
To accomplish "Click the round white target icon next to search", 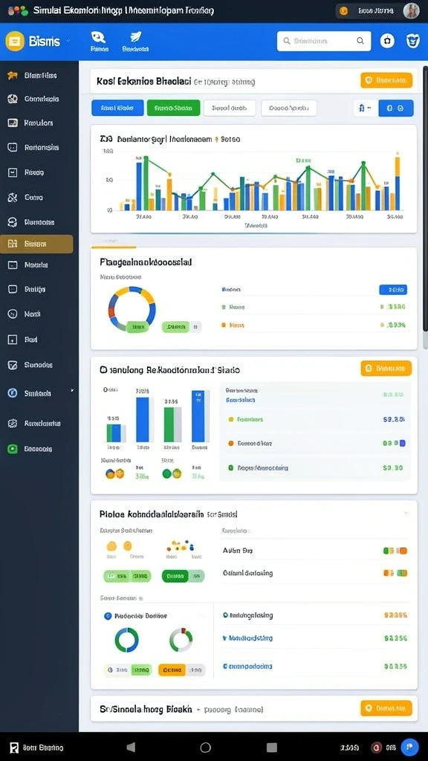I will pos(387,42).
